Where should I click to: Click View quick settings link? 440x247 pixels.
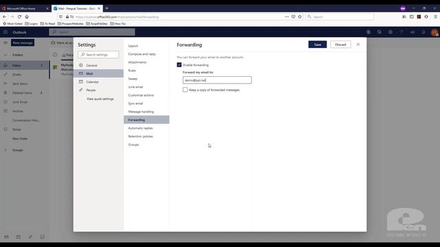tap(100, 99)
